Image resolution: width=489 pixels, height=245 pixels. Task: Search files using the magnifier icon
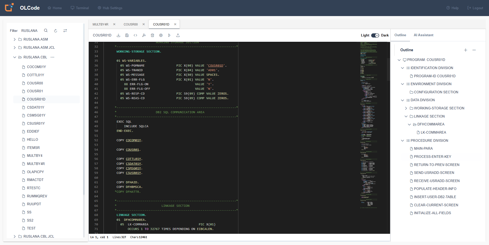[46, 31]
